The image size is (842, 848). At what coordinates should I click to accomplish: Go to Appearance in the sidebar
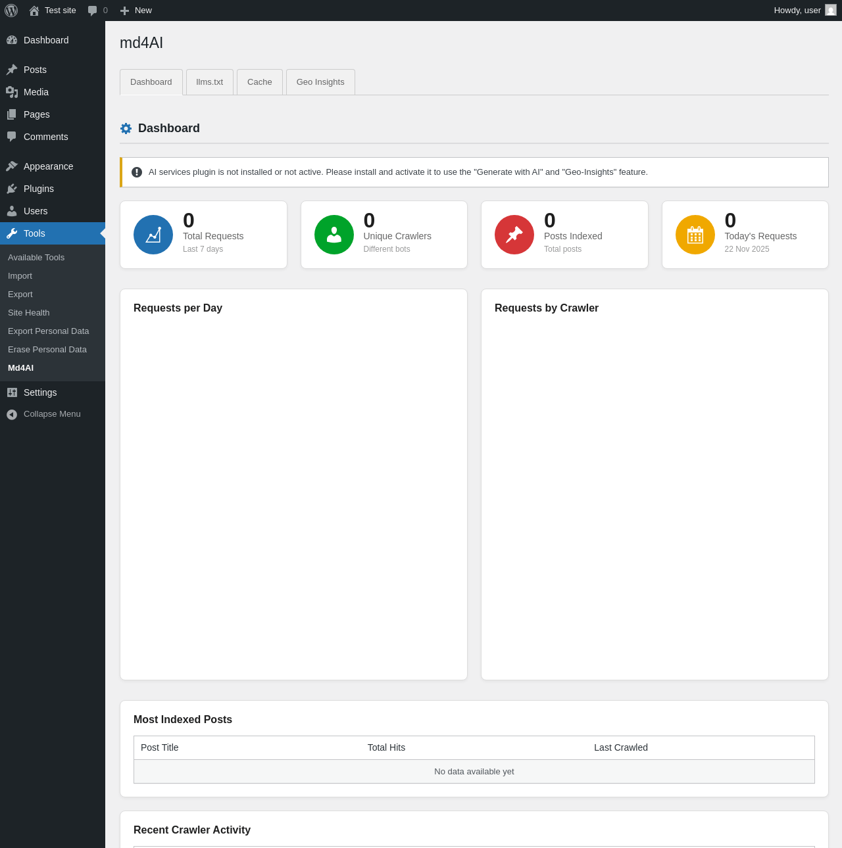point(48,166)
